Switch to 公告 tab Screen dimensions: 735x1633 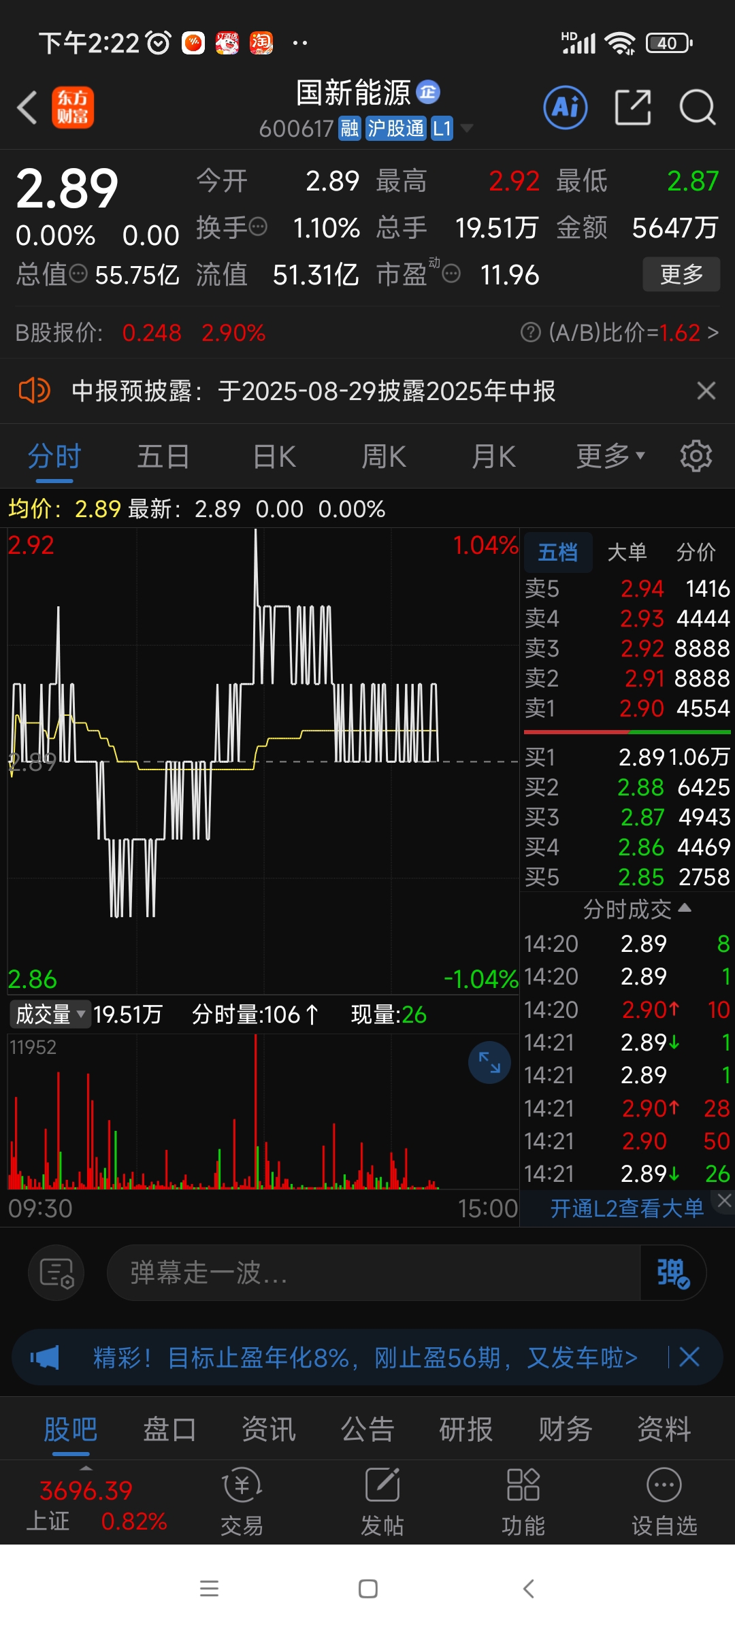click(x=367, y=1430)
